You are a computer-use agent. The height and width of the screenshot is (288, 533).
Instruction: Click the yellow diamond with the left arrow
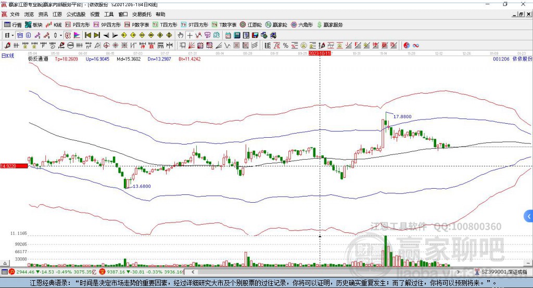pos(124,35)
